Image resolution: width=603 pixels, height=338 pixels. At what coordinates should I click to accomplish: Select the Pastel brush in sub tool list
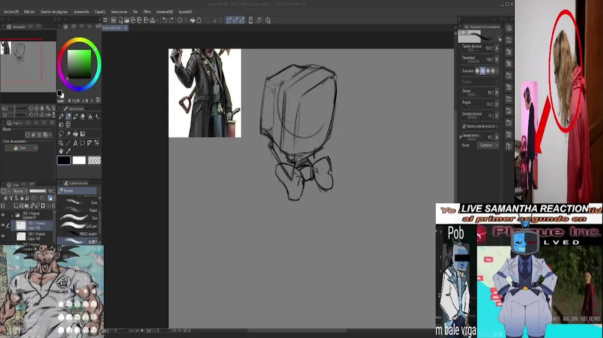point(77,210)
